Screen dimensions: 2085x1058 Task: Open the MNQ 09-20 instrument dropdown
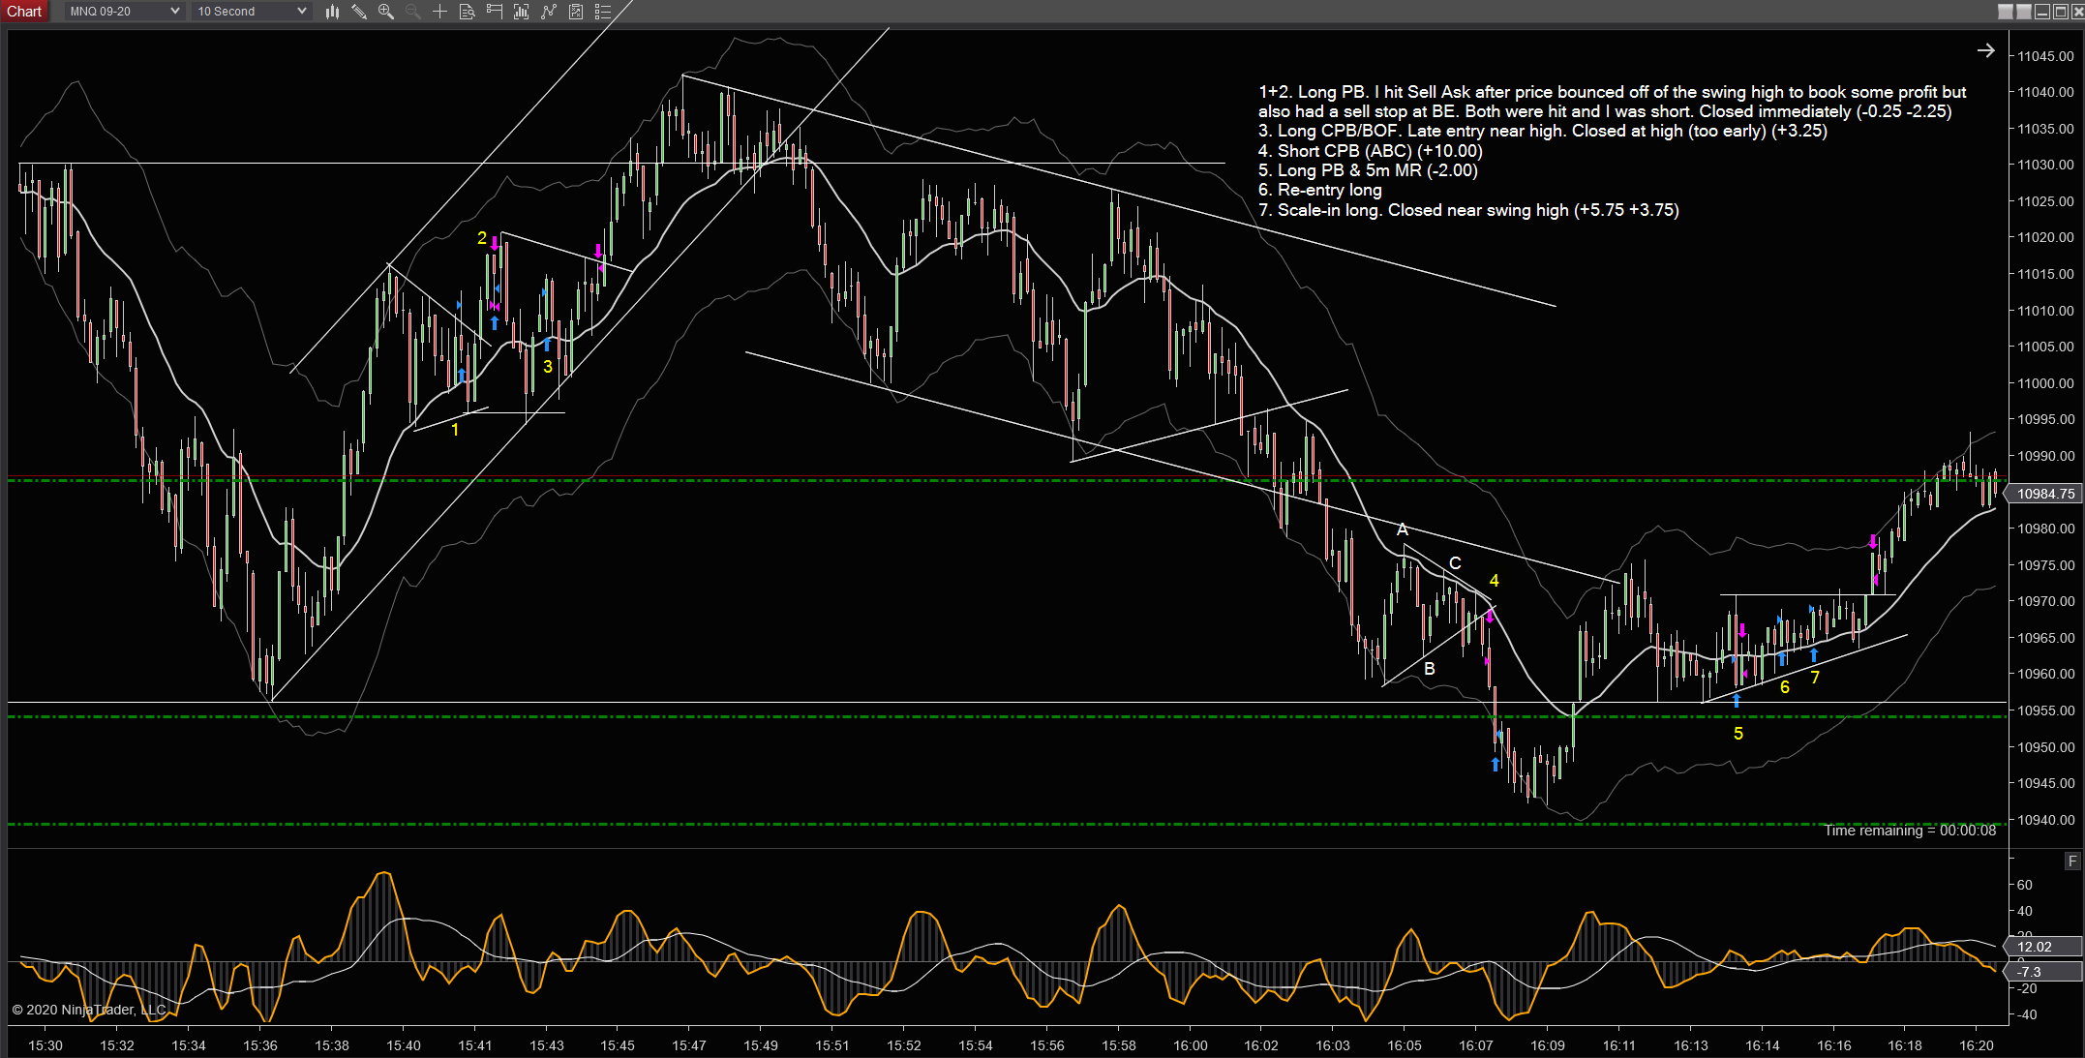[124, 12]
